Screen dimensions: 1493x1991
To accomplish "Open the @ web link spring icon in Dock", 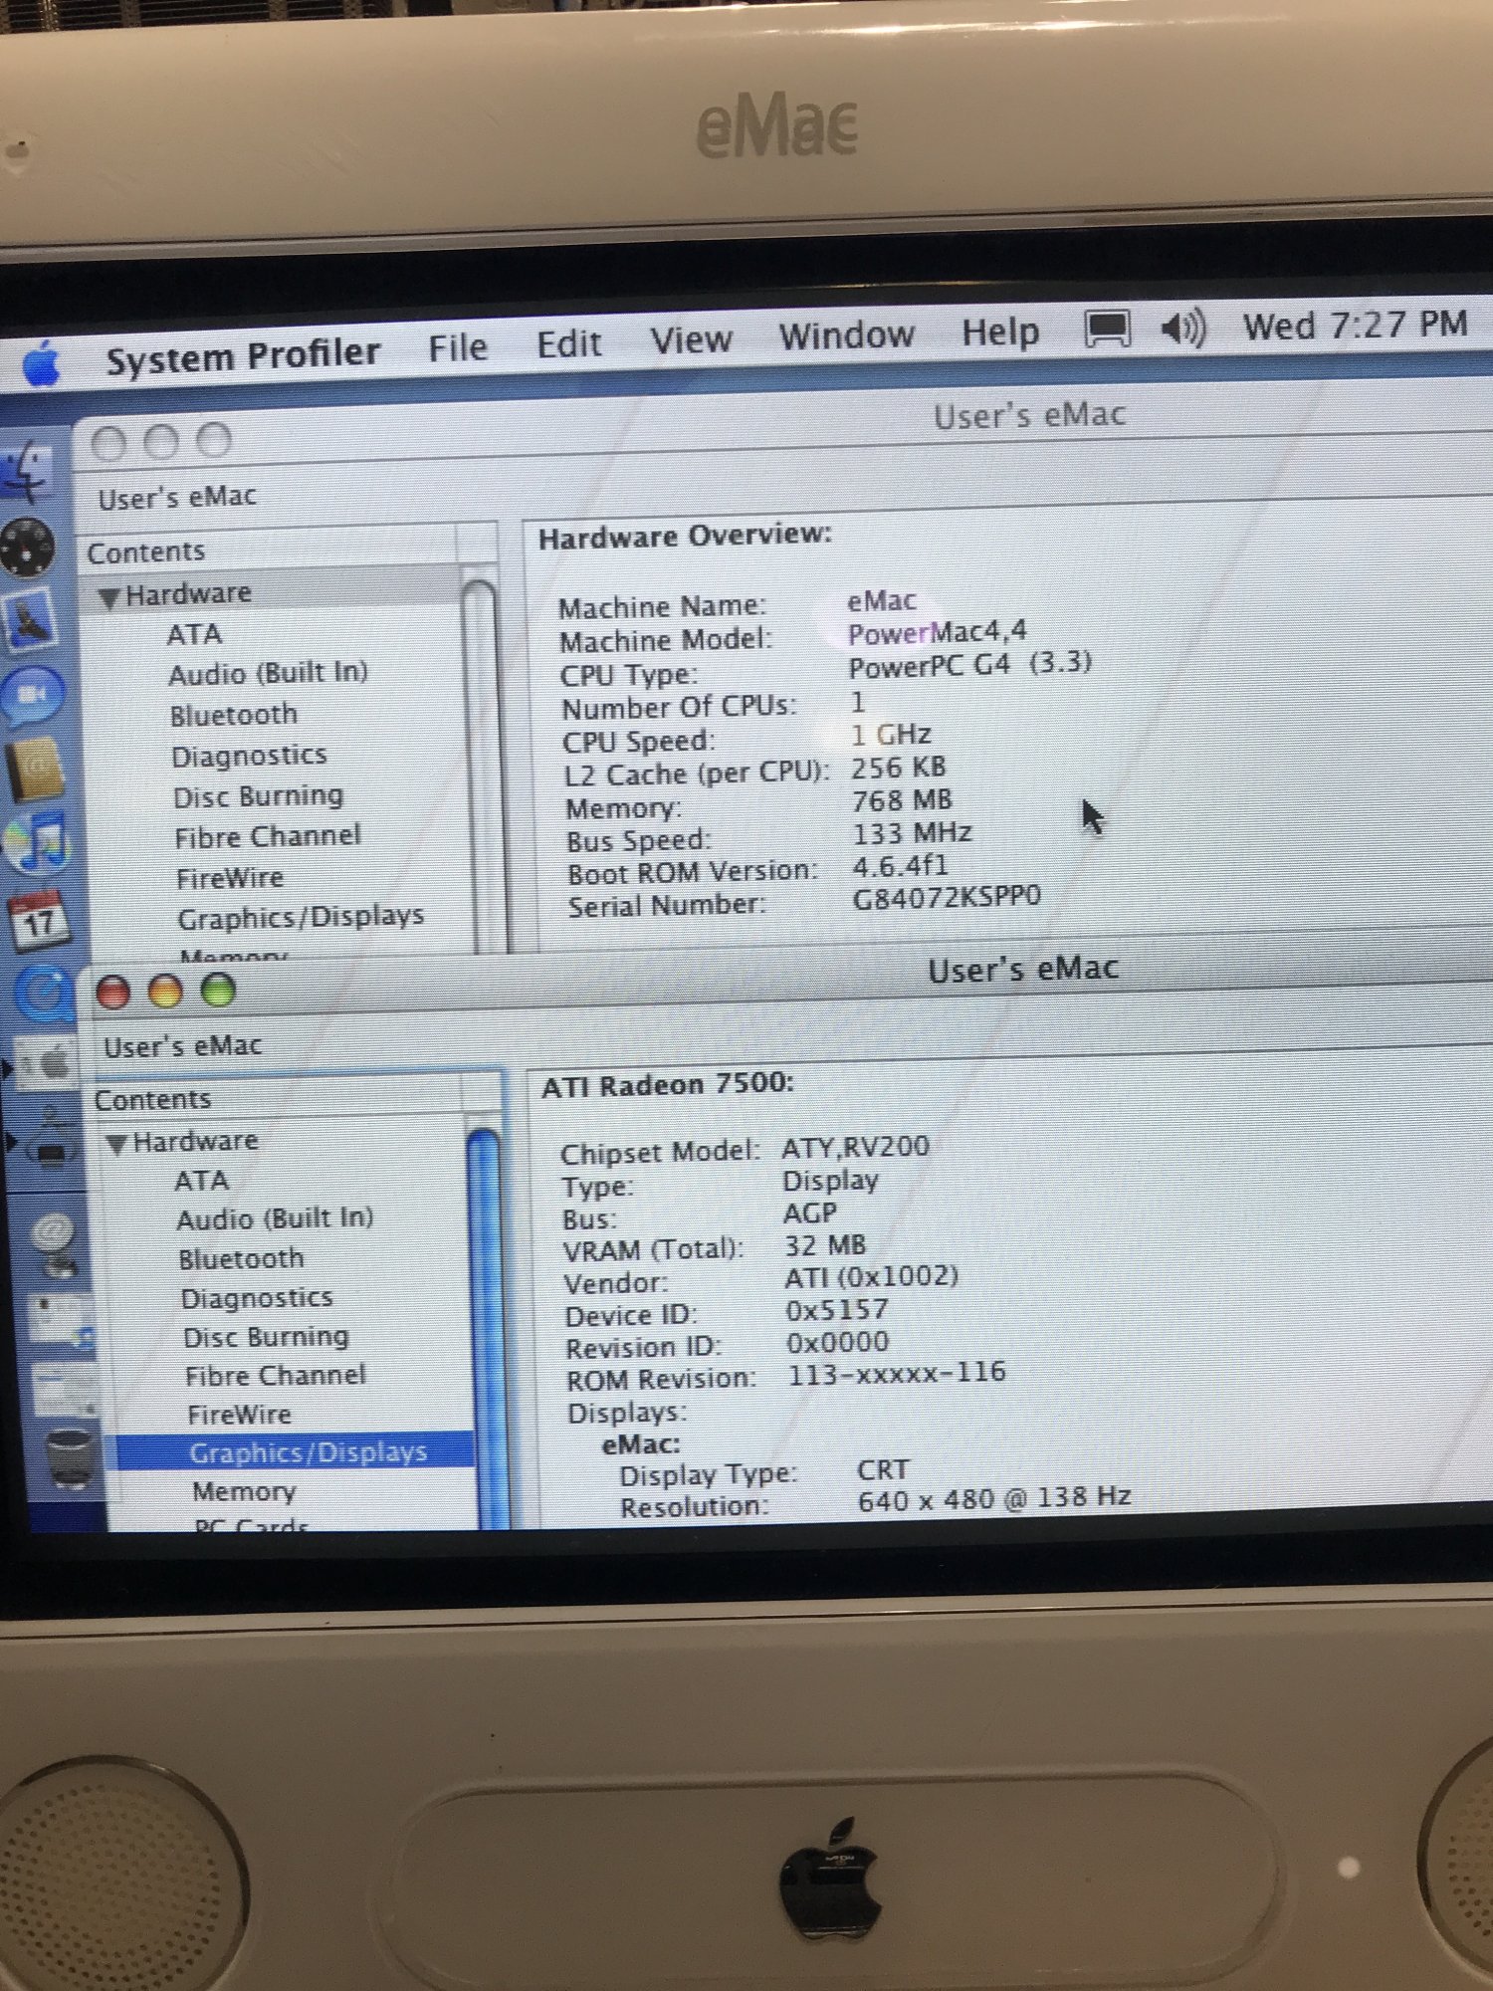I will point(56,1245).
